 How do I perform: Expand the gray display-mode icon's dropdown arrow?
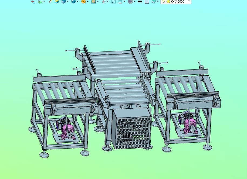pos(134,2)
